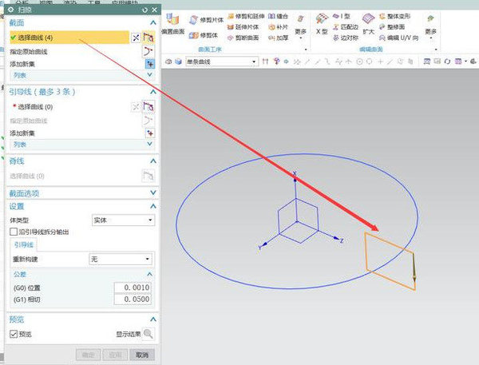This screenshot has height=365, width=479.
Task: Select the 选择曲线 (4) row in 截面
Action: point(69,38)
